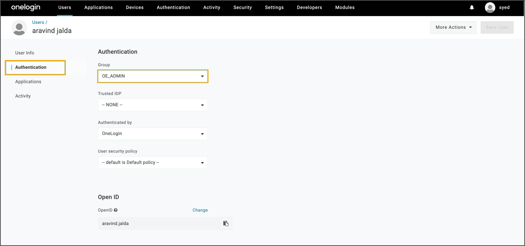Click the OpenID help question mark

(x=116, y=210)
